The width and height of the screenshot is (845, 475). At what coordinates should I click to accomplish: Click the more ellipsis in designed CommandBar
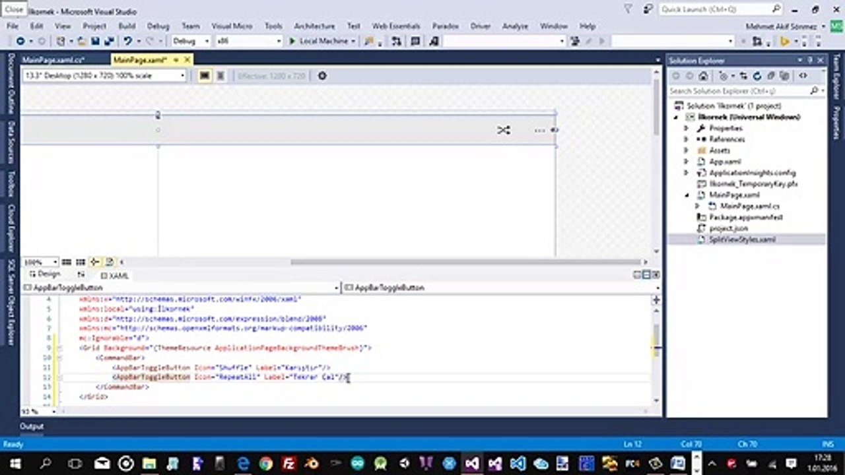(539, 131)
